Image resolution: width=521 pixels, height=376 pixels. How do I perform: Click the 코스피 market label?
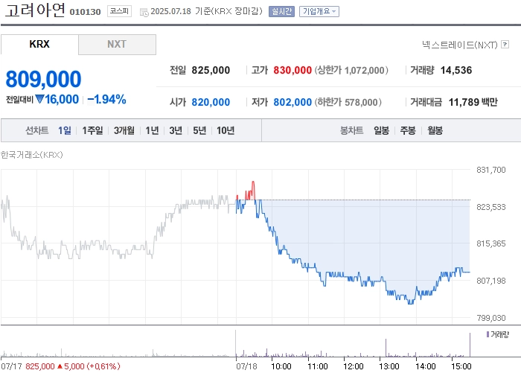click(119, 11)
